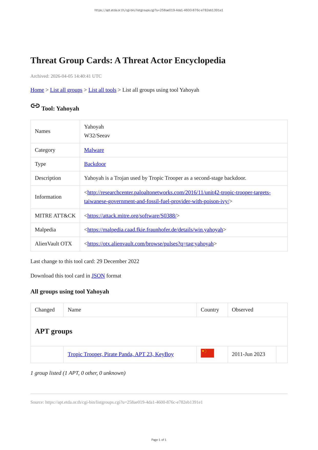
Task: Click the Observed column header
Action: (x=242, y=310)
